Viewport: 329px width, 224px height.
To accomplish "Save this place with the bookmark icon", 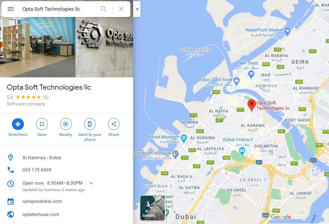I will click(x=42, y=124).
